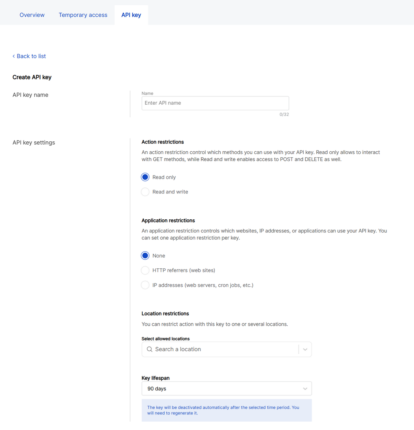Select IP addresses application restriction
The image size is (414, 430).
(x=145, y=285)
